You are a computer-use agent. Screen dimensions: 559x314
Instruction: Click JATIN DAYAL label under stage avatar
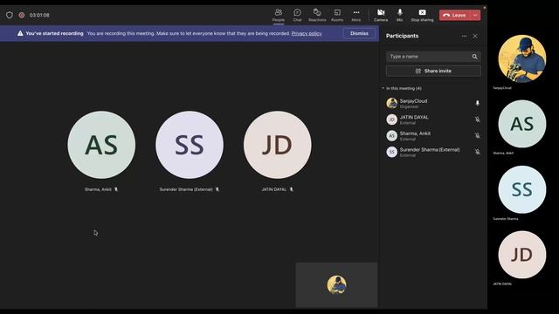pyautogui.click(x=273, y=189)
